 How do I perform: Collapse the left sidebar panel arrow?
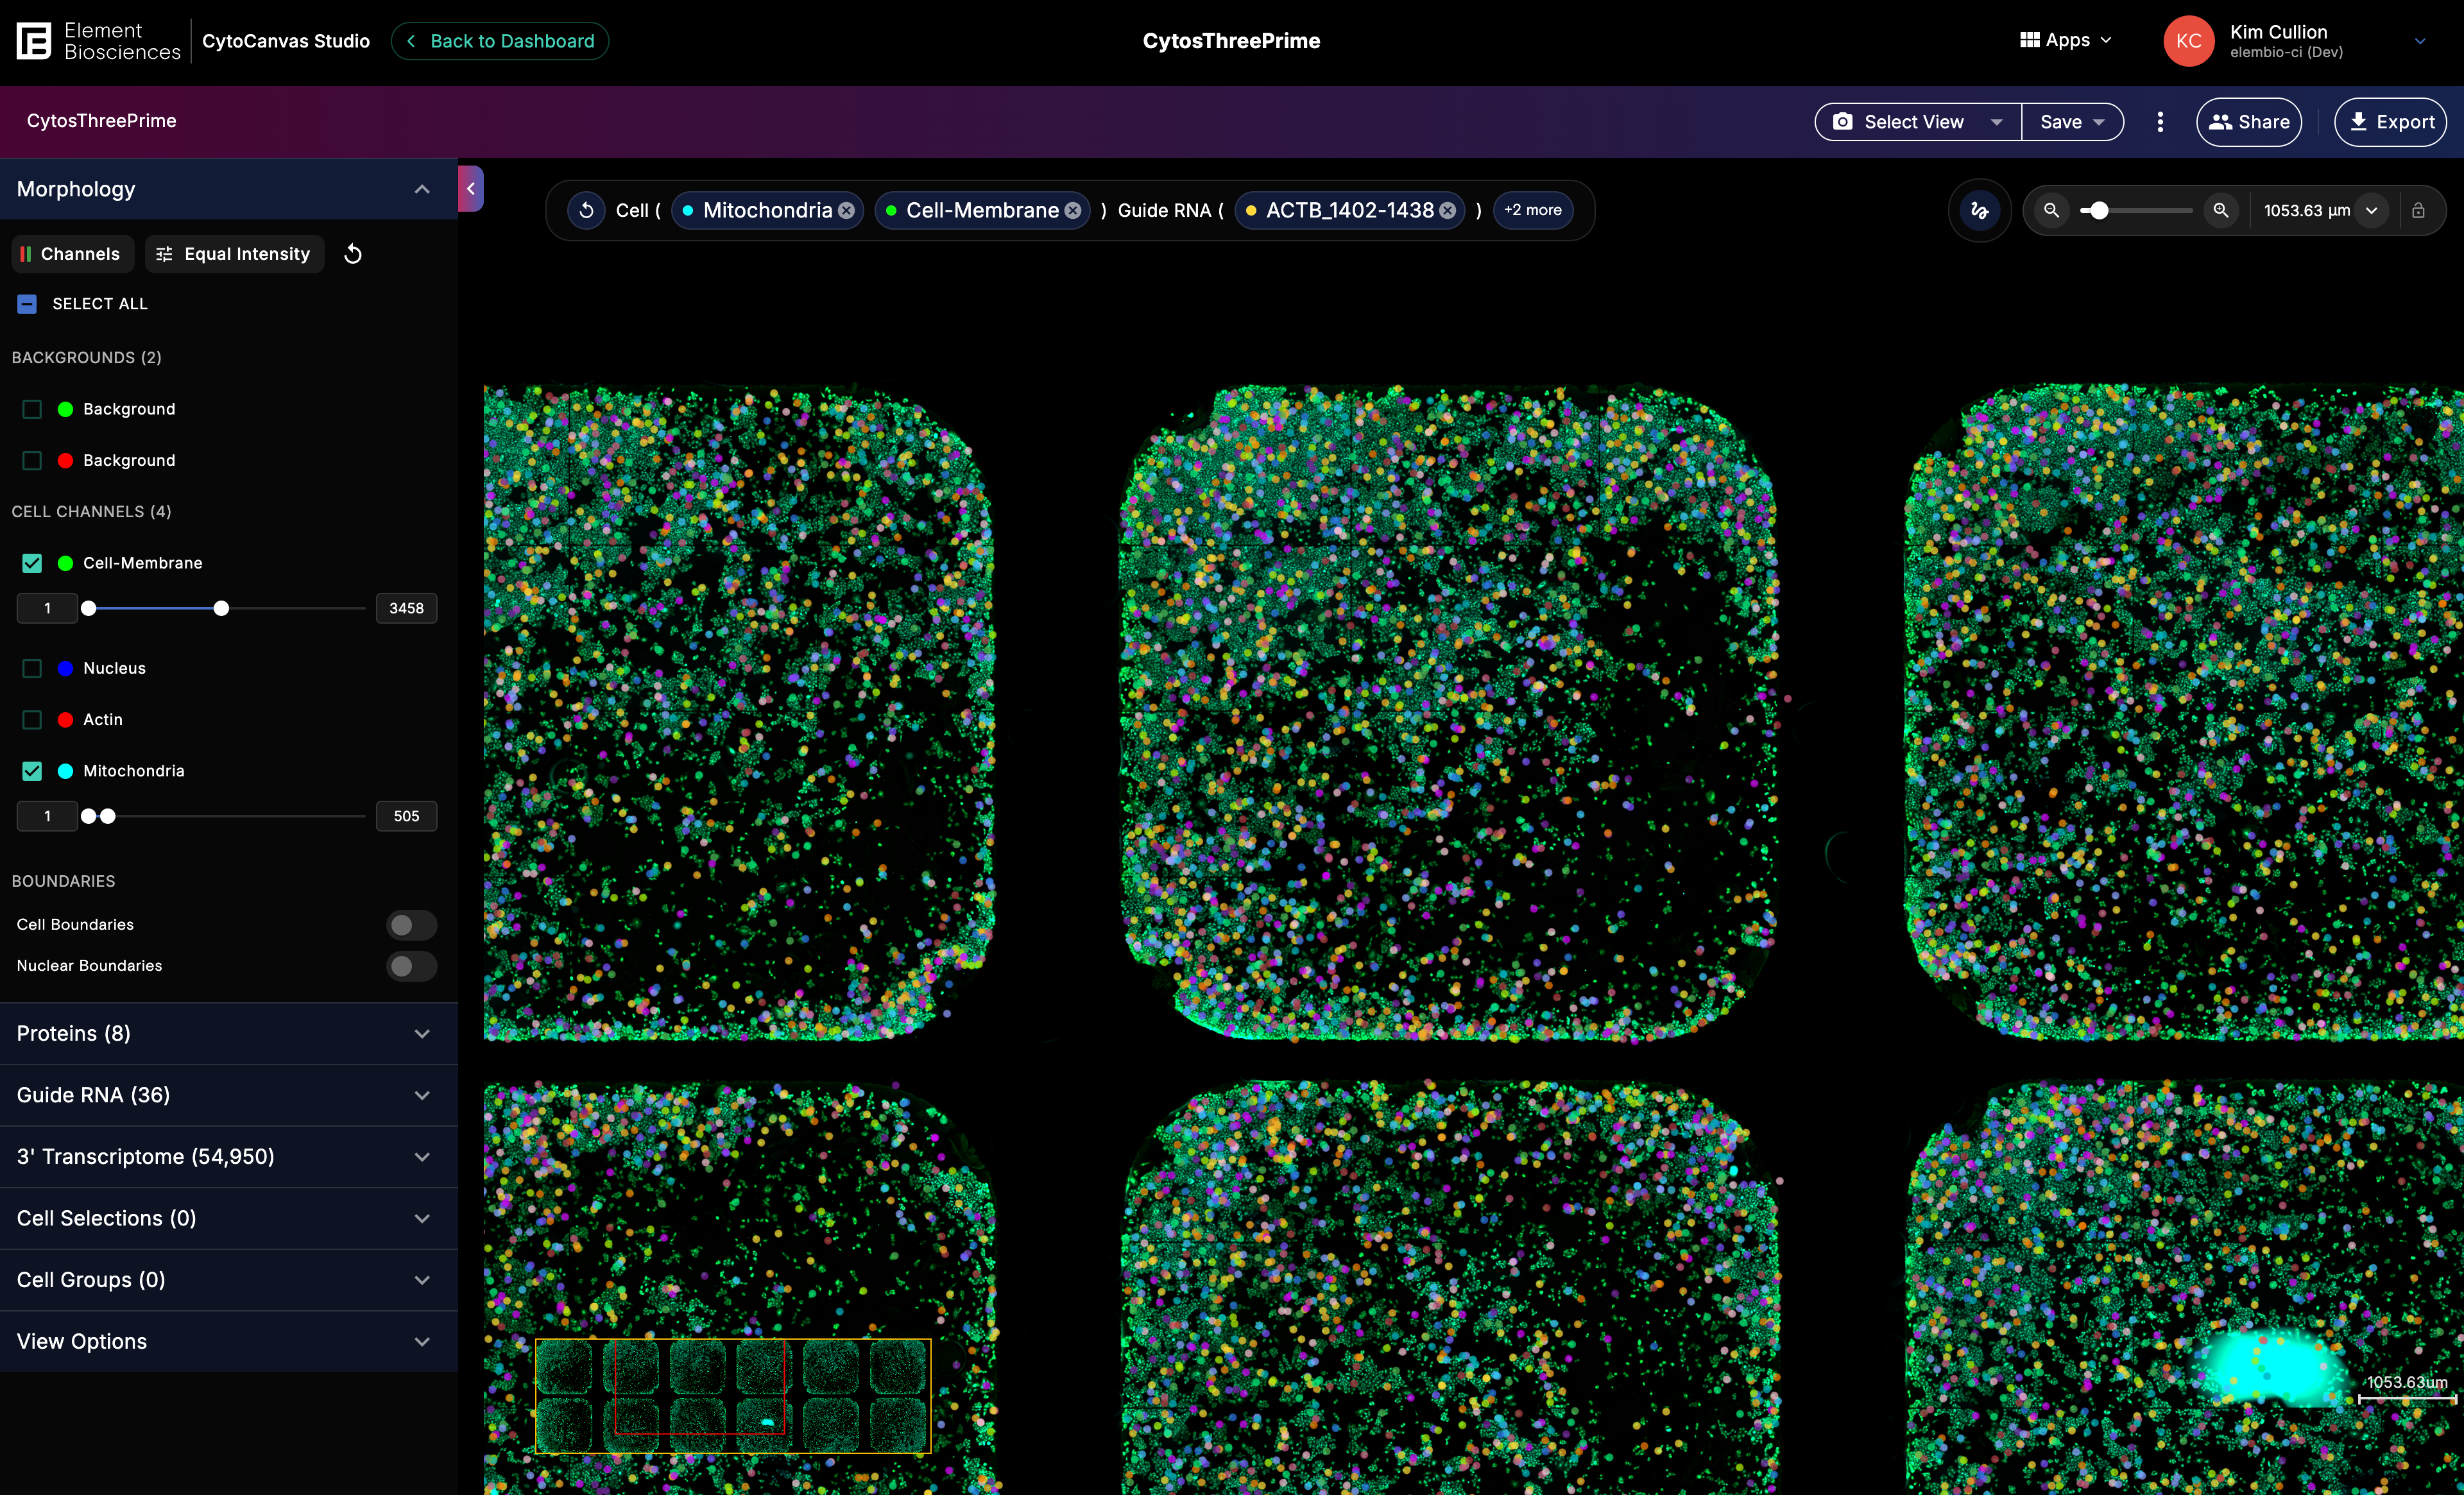471,188
